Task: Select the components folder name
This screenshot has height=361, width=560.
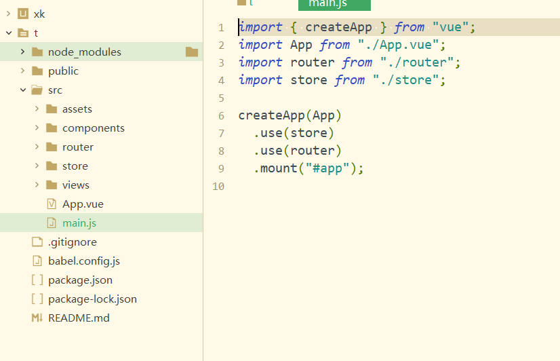Action: coord(94,128)
